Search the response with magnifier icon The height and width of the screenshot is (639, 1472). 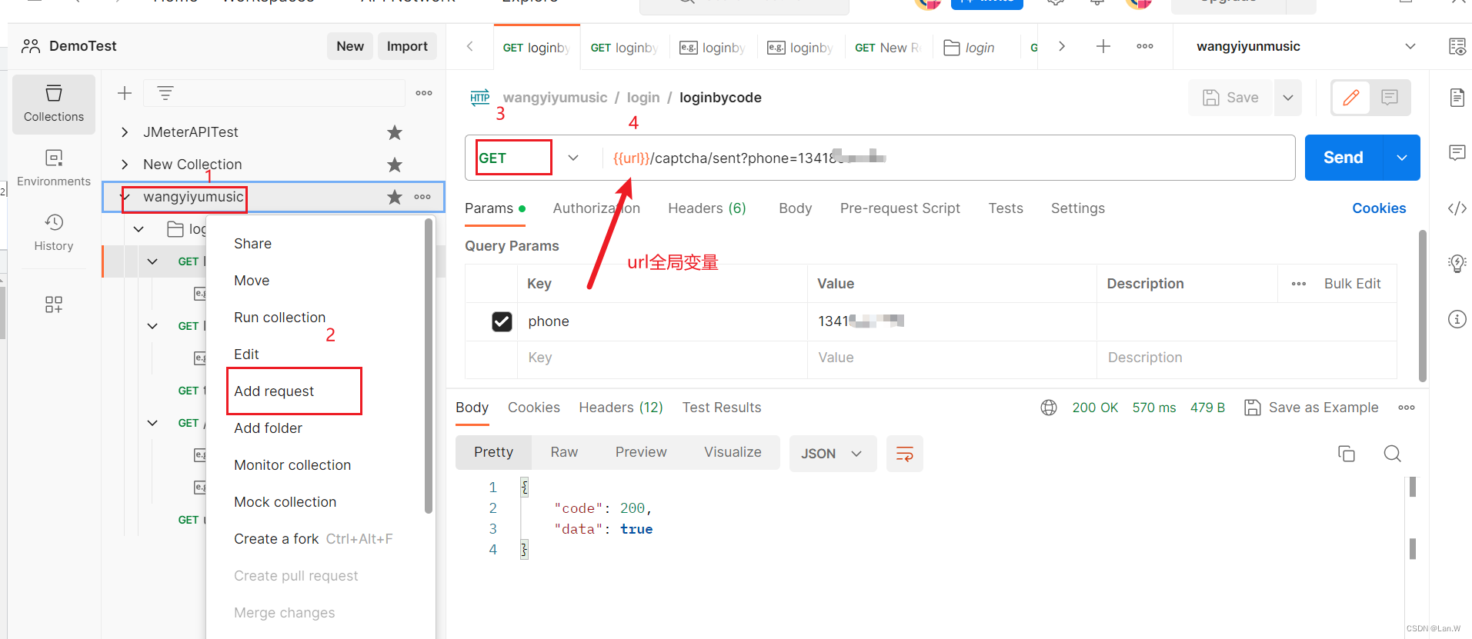(x=1392, y=454)
